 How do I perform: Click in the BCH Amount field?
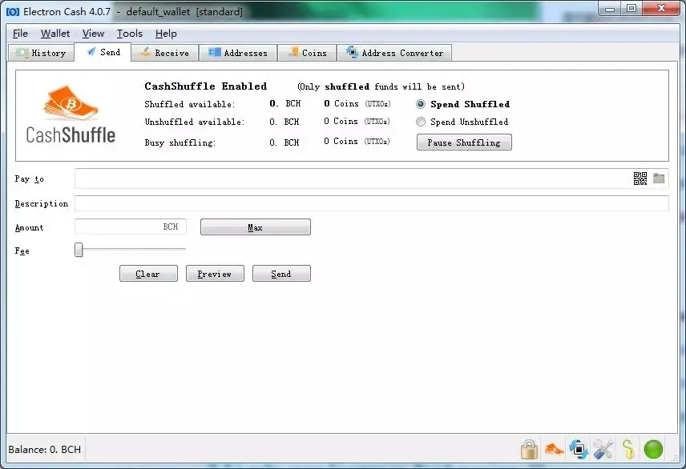131,226
